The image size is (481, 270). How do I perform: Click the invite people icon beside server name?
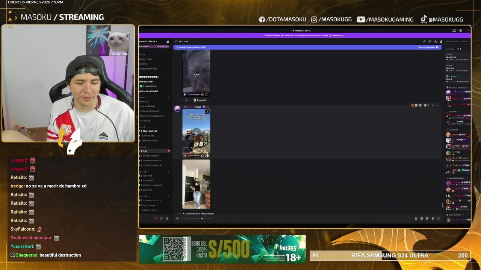click(168, 42)
